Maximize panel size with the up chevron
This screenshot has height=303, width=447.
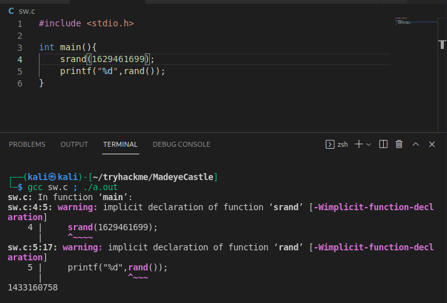point(415,144)
